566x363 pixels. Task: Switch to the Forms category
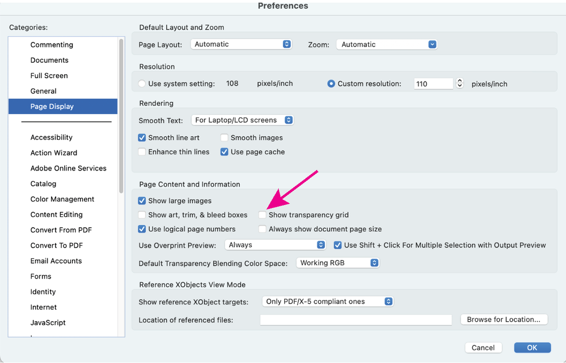click(40, 276)
